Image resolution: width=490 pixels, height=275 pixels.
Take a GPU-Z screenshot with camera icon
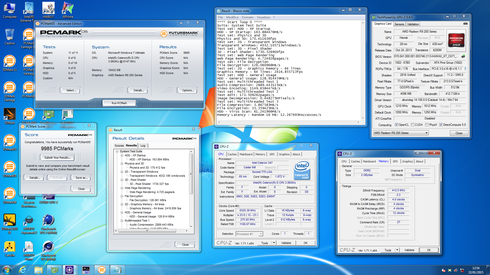[465, 24]
